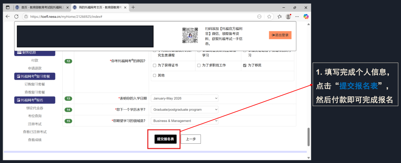Click the WeChat QR code image
The image size is (401, 163).
(x=190, y=35)
